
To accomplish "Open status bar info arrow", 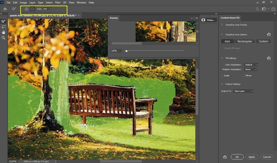I will coord(56,161).
